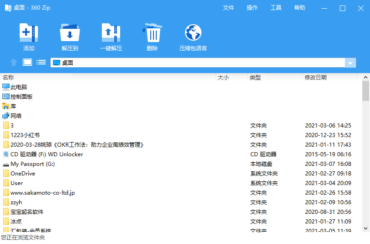Click the 您正在浏览文件夹 status bar text
The image size is (370, 244).
click(23, 238)
